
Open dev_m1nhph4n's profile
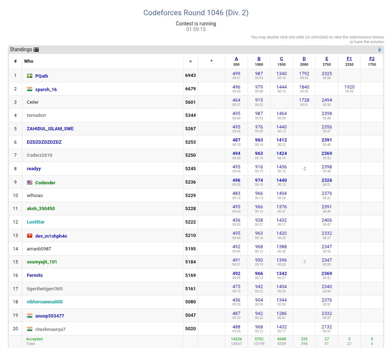pyautogui.click(x=51, y=236)
